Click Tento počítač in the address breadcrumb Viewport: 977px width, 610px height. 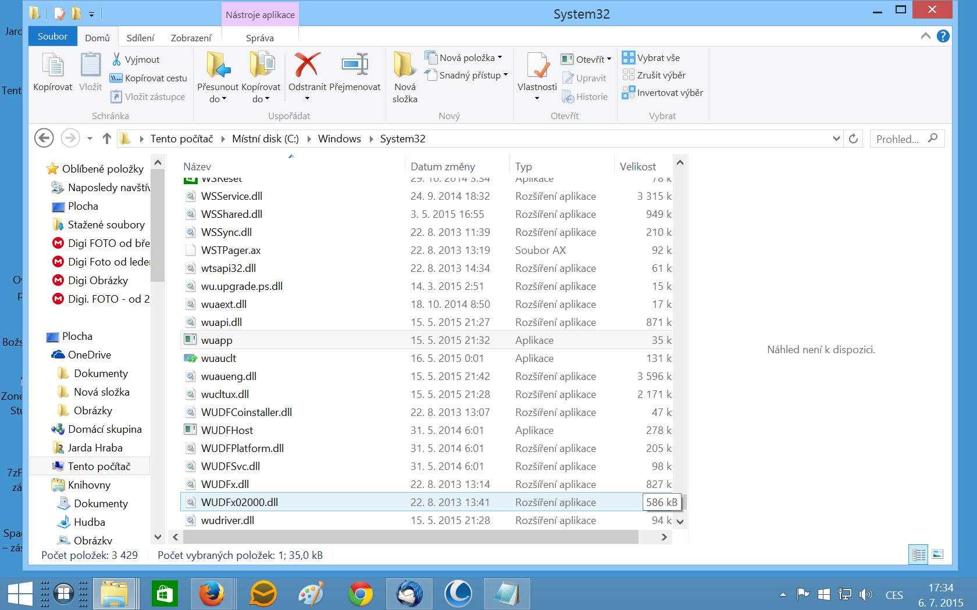181,139
